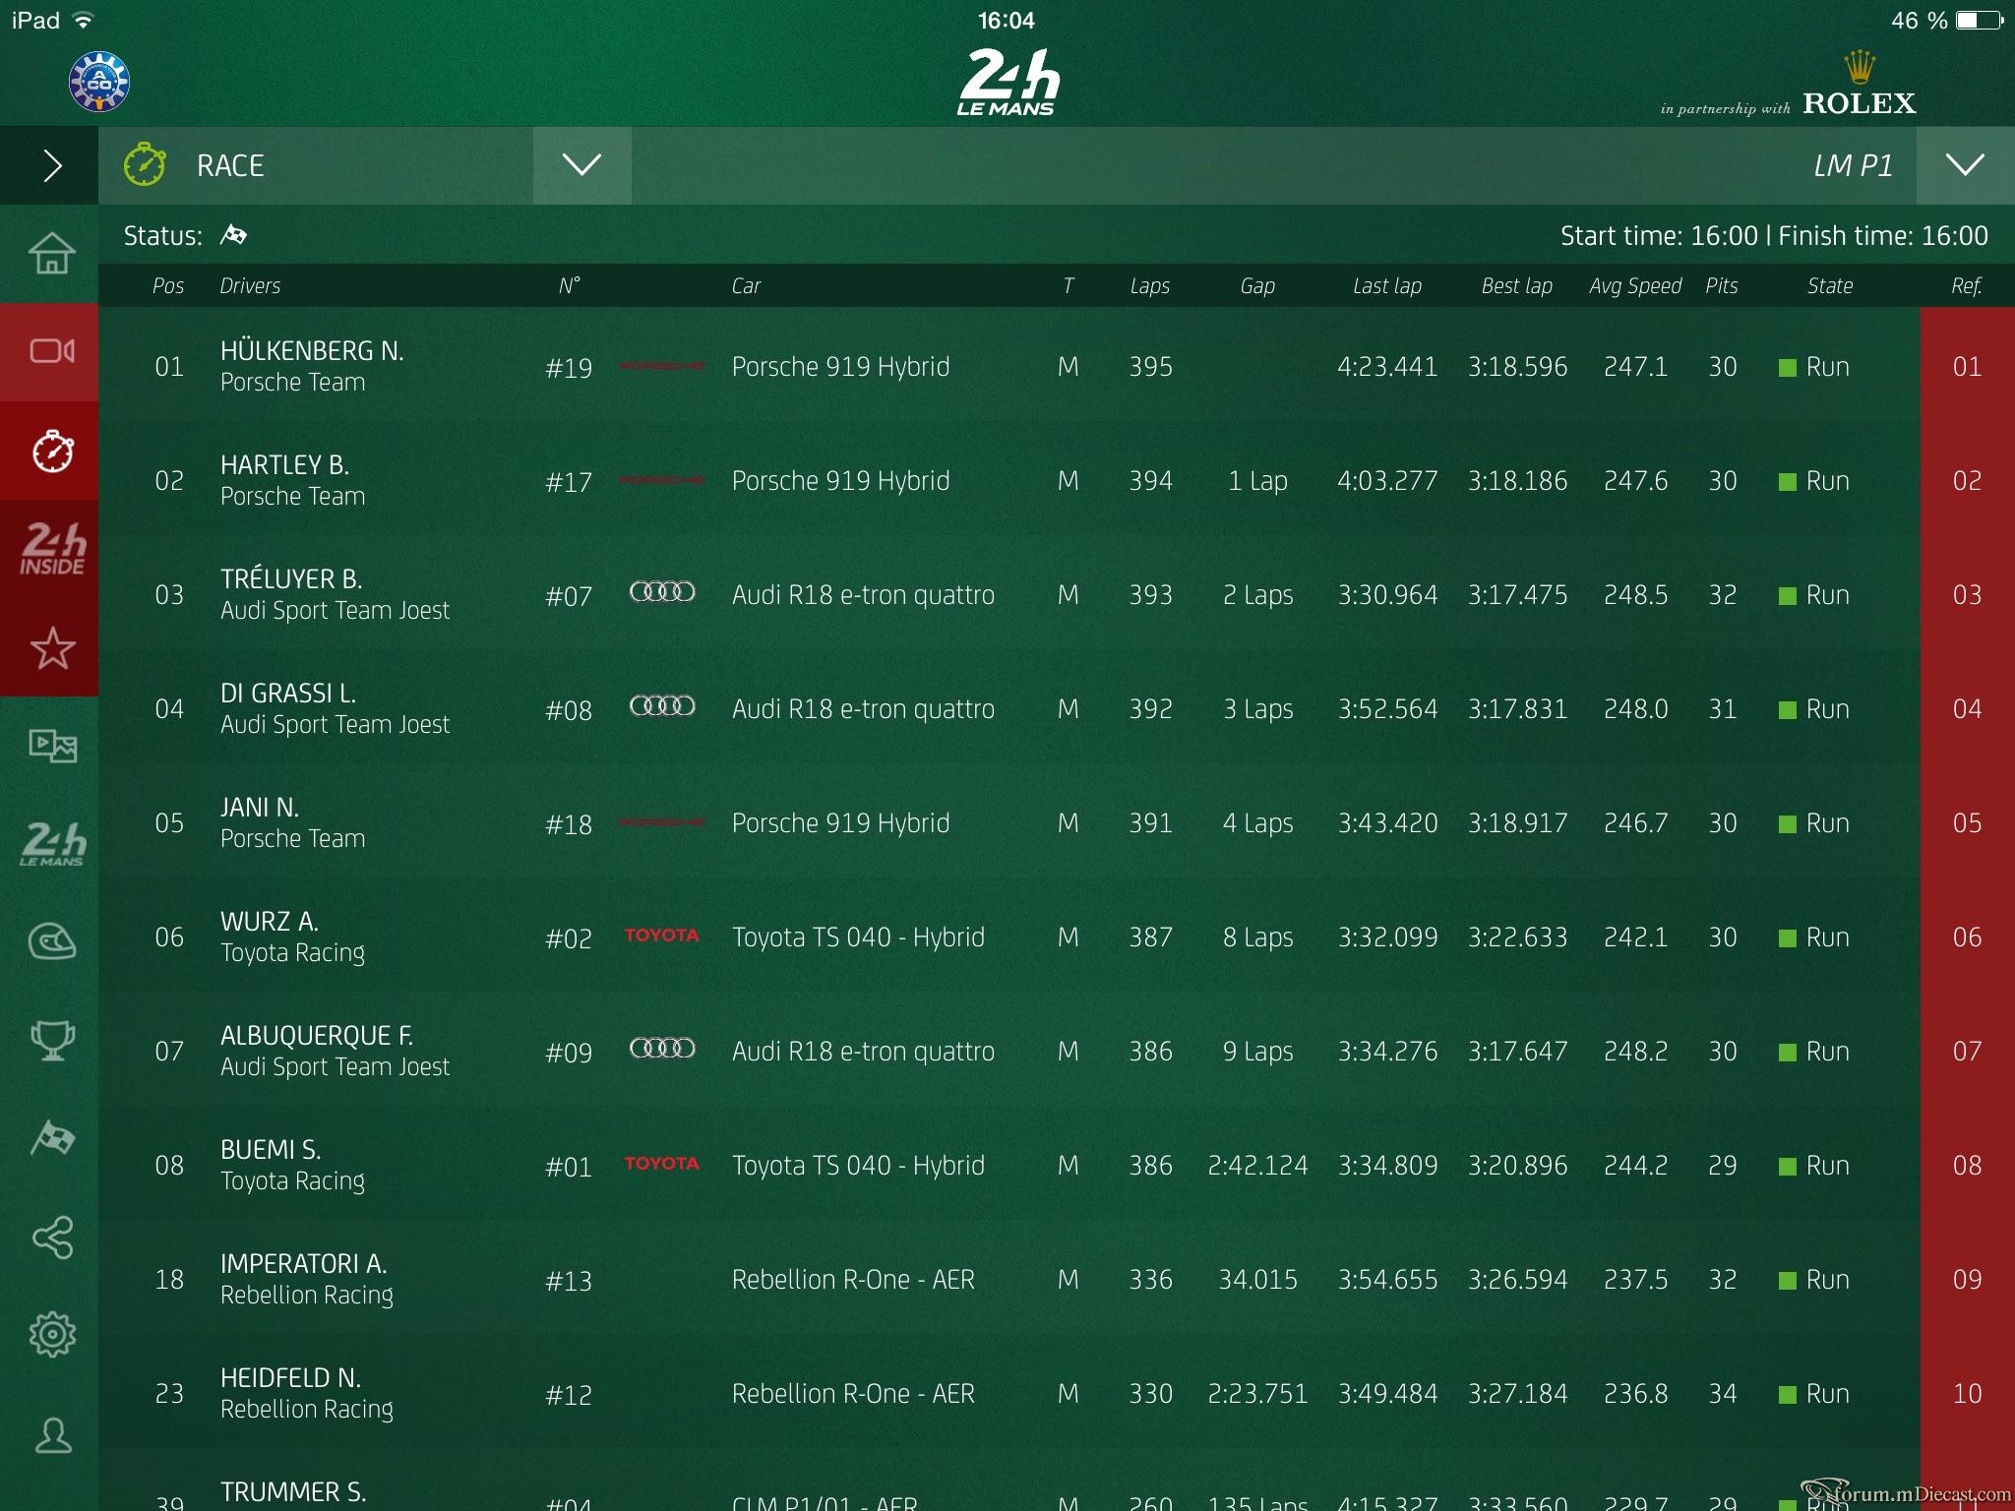Sort by Pos column header
The width and height of the screenshot is (2015, 1511).
tap(168, 286)
